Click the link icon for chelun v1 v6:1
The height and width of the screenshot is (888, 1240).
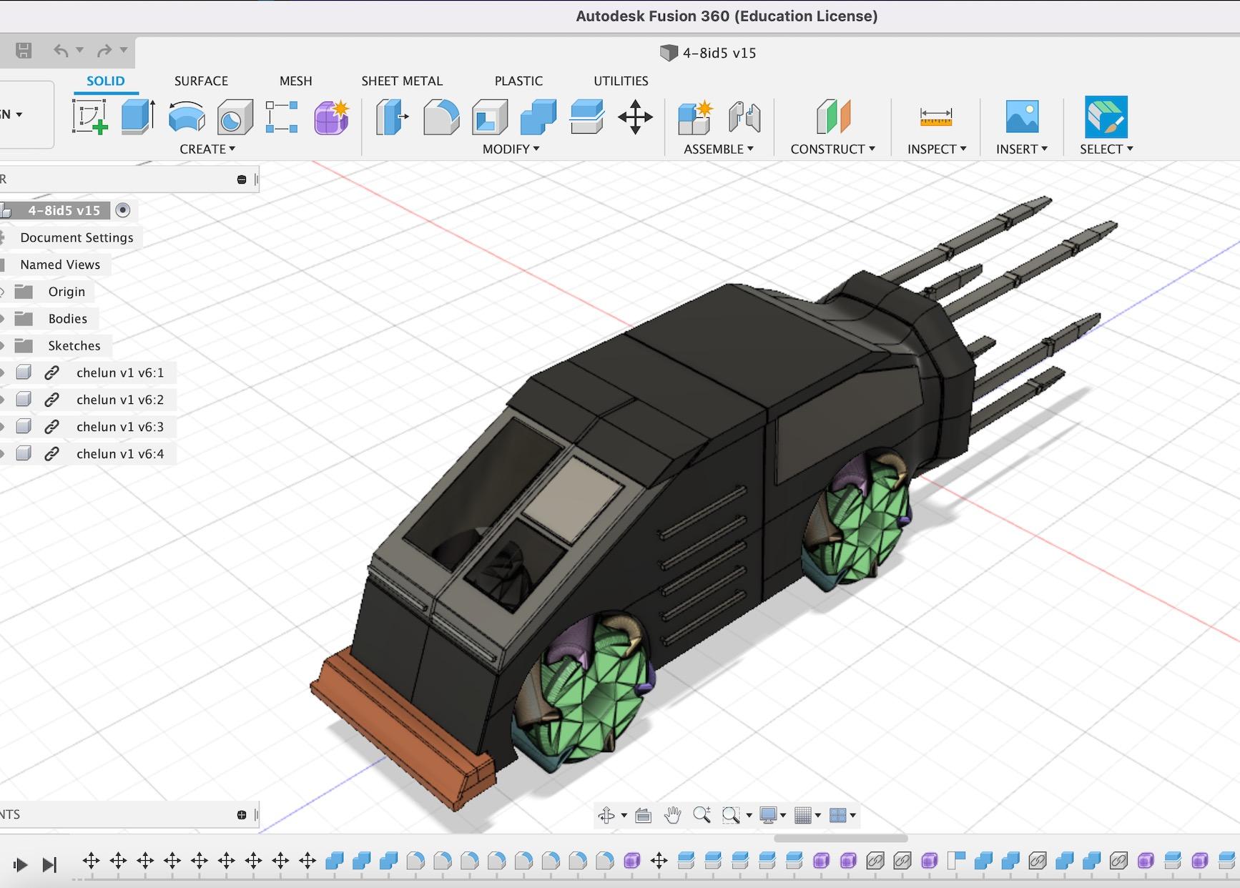tap(51, 373)
